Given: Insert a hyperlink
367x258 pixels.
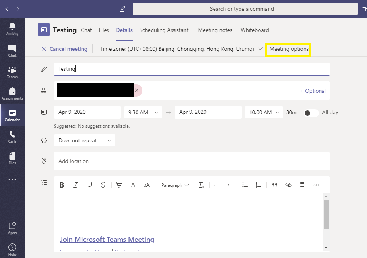Looking at the screenshot, I should point(289,185).
